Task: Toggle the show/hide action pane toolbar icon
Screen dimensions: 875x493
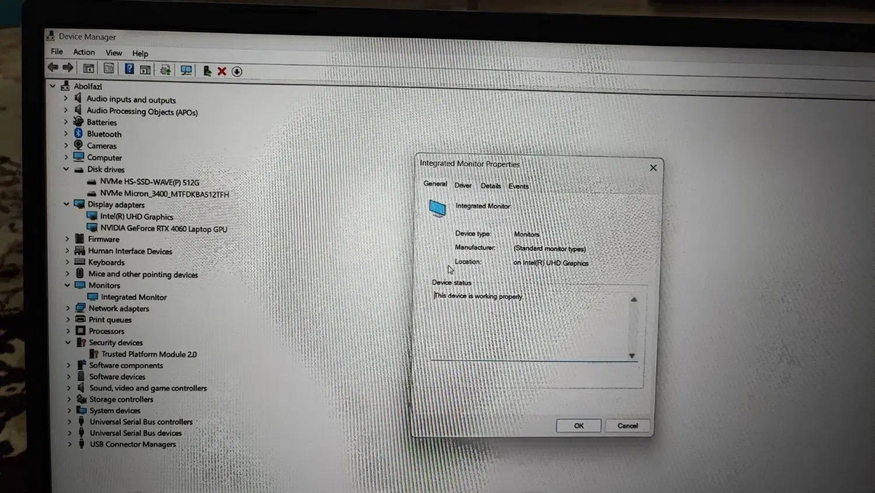Action: 145,70
